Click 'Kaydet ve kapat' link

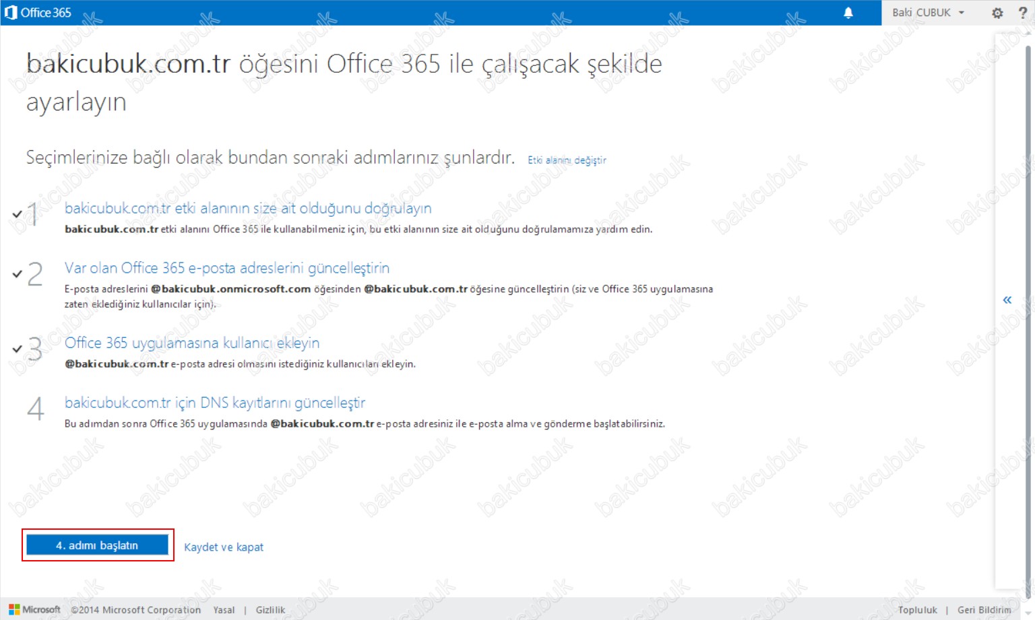tap(224, 547)
